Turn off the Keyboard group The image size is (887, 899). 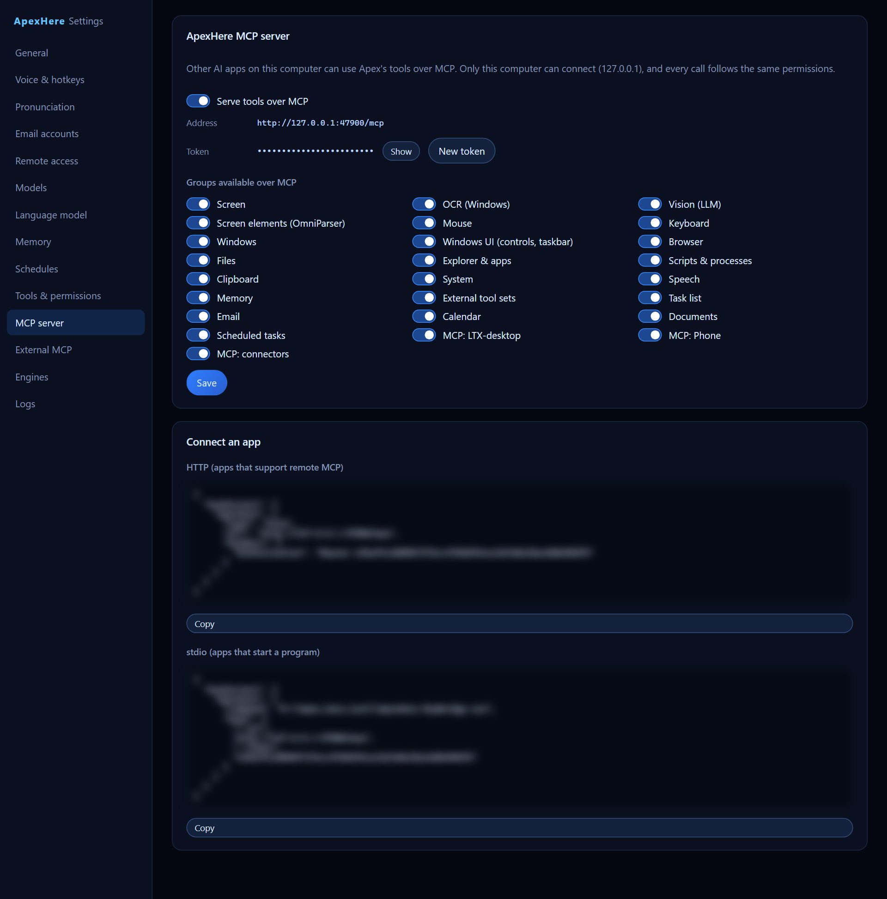coord(650,223)
